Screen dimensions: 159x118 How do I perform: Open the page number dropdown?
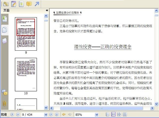[46, 115]
